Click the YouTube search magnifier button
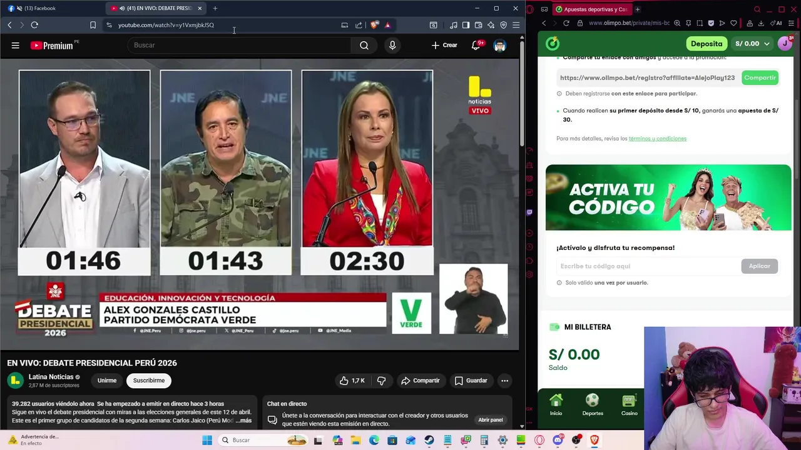 click(x=364, y=45)
